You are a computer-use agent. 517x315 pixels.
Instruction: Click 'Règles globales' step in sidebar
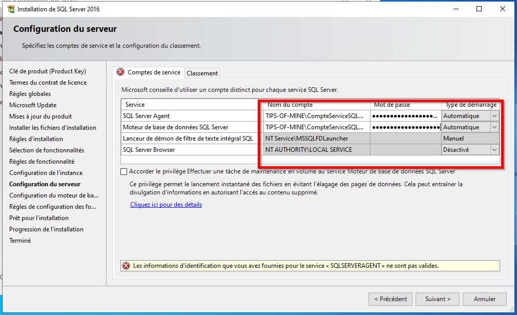[30, 94]
